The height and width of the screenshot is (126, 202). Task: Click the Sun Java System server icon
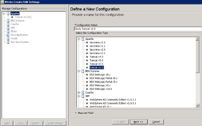8,42
